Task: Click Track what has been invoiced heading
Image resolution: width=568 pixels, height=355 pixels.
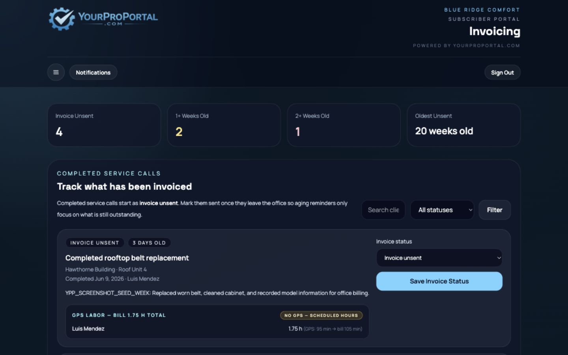Action: pyautogui.click(x=124, y=187)
